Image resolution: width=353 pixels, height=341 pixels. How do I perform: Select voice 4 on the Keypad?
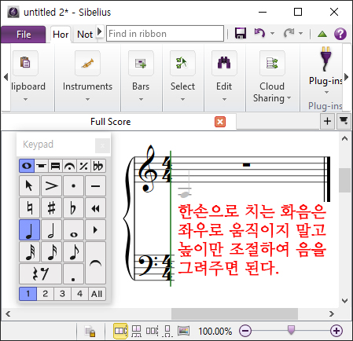point(79,294)
